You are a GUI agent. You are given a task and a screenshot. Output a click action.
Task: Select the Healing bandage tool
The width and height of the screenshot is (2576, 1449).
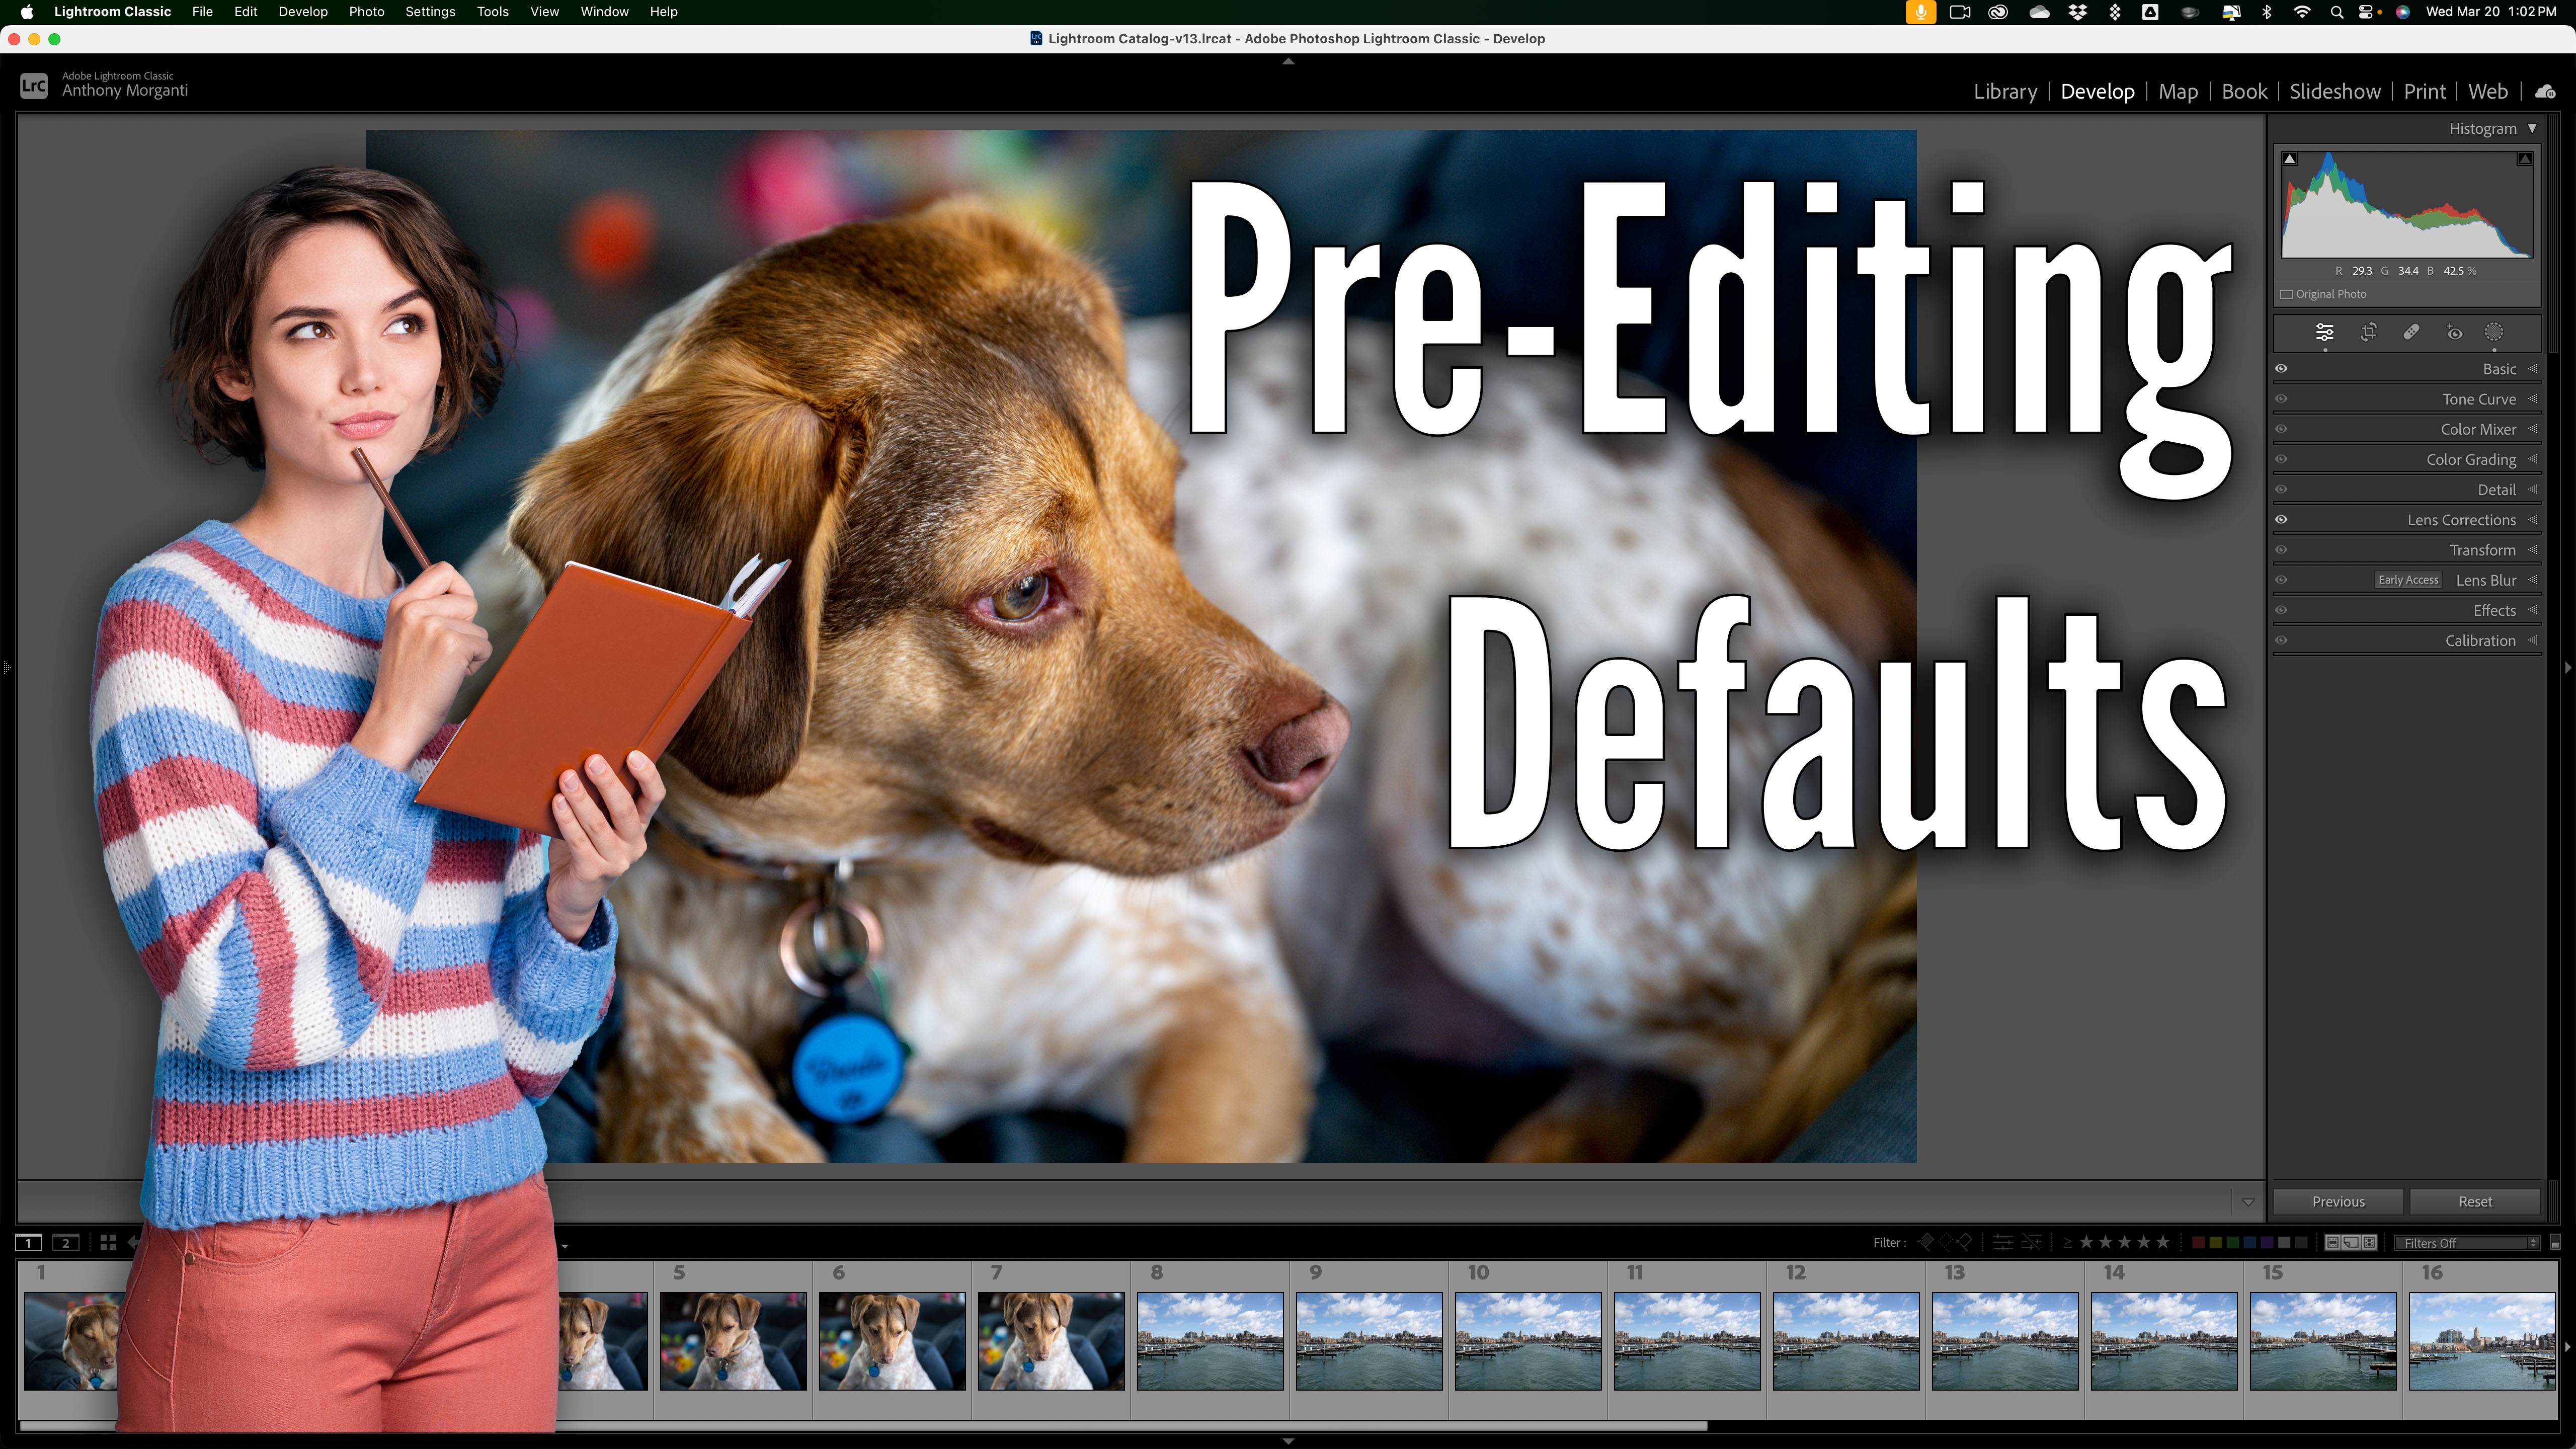2411,332
